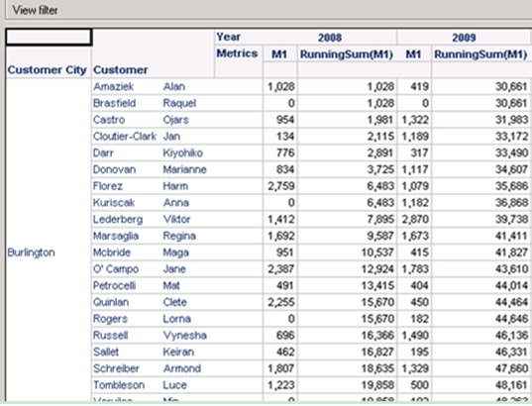Select the Florez 2008 M1 value 2,759
The image size is (532, 406).
[281, 186]
